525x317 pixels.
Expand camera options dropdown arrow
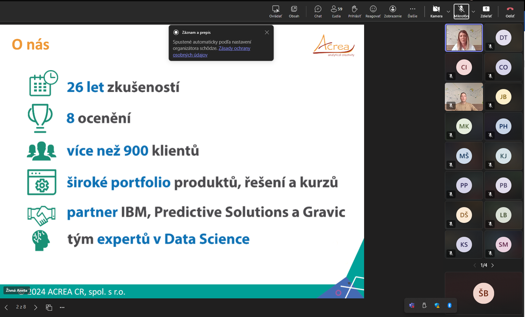pos(448,12)
